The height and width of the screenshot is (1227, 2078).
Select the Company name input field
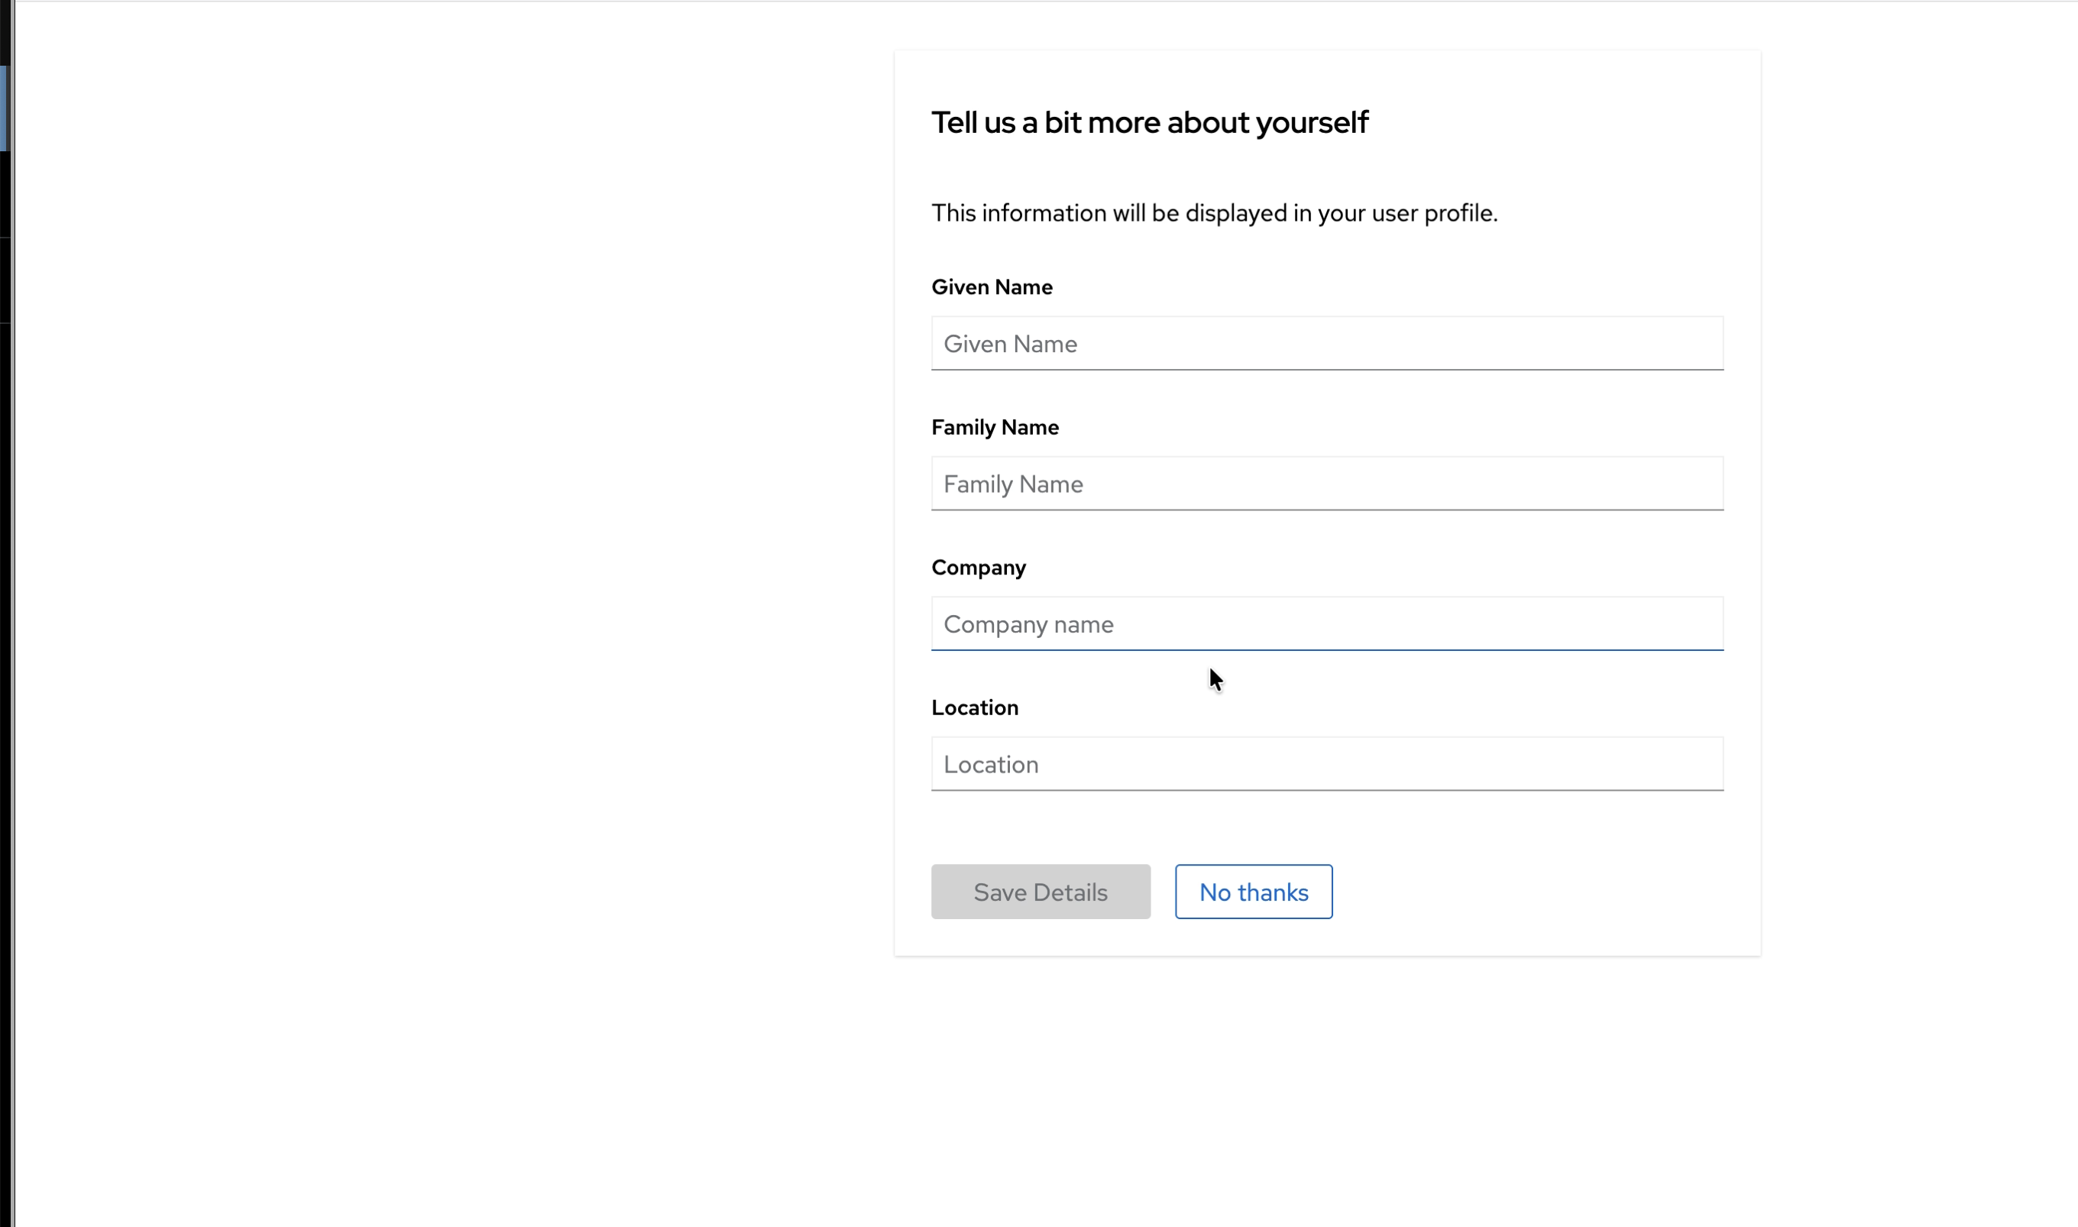point(1327,623)
